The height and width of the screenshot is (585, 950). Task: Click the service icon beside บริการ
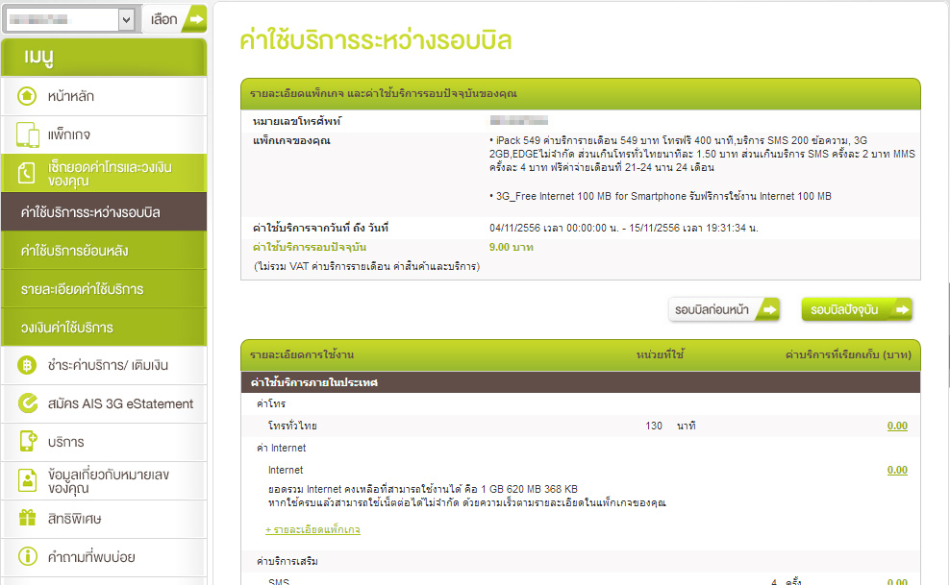[28, 441]
